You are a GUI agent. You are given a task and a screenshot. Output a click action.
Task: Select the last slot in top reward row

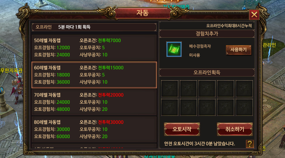[244, 89]
